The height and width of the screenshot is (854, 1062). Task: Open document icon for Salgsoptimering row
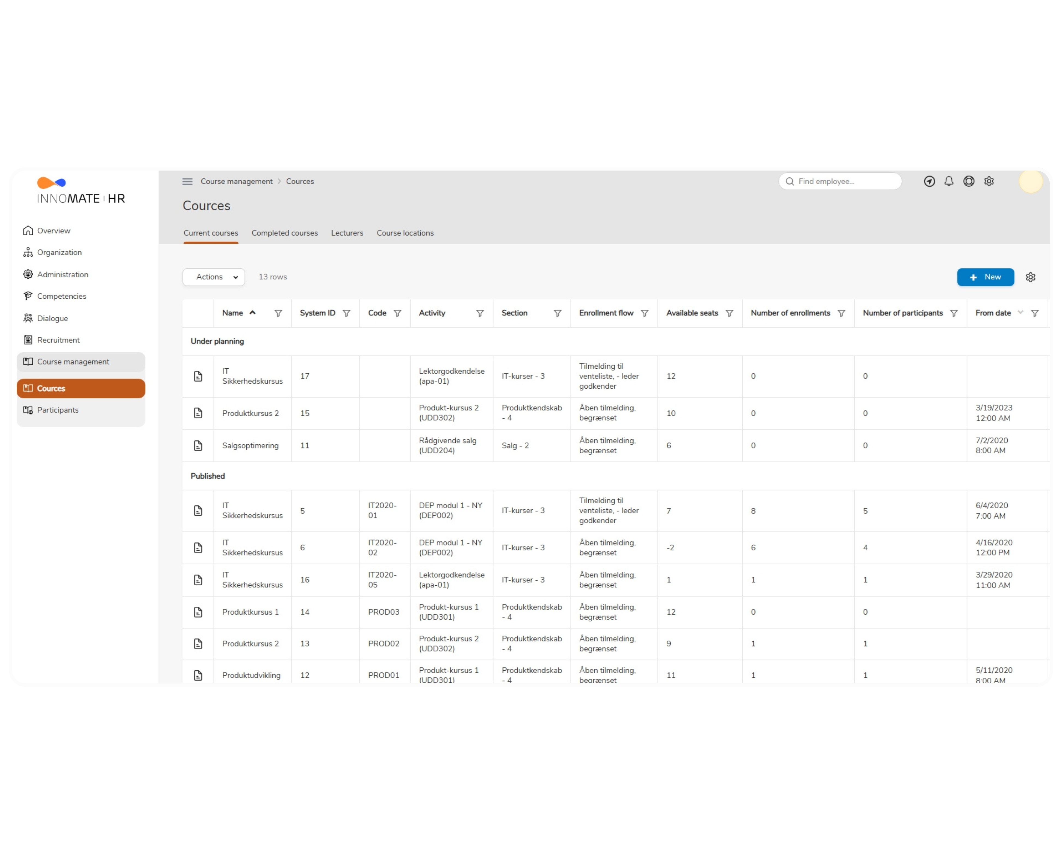tap(198, 445)
